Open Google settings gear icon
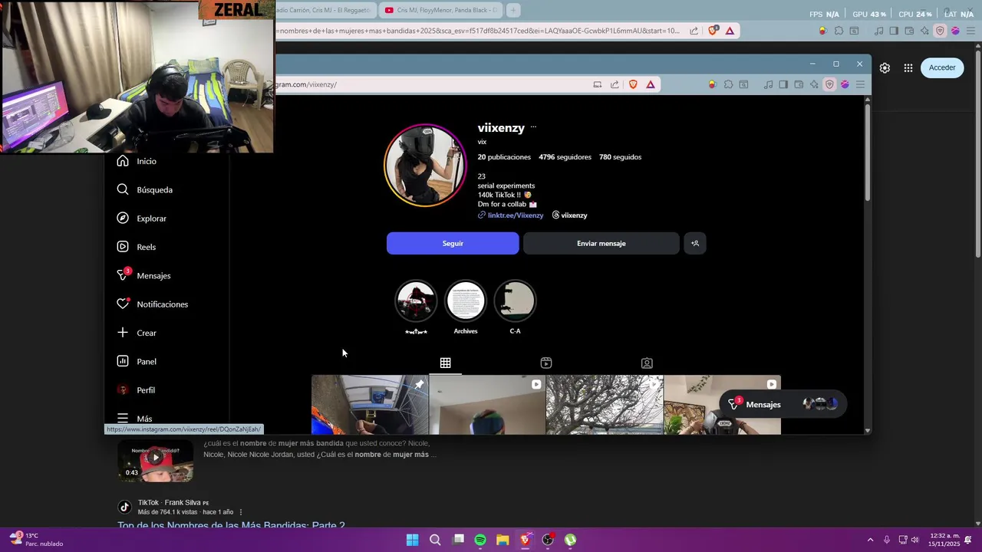The height and width of the screenshot is (552, 982). point(885,67)
